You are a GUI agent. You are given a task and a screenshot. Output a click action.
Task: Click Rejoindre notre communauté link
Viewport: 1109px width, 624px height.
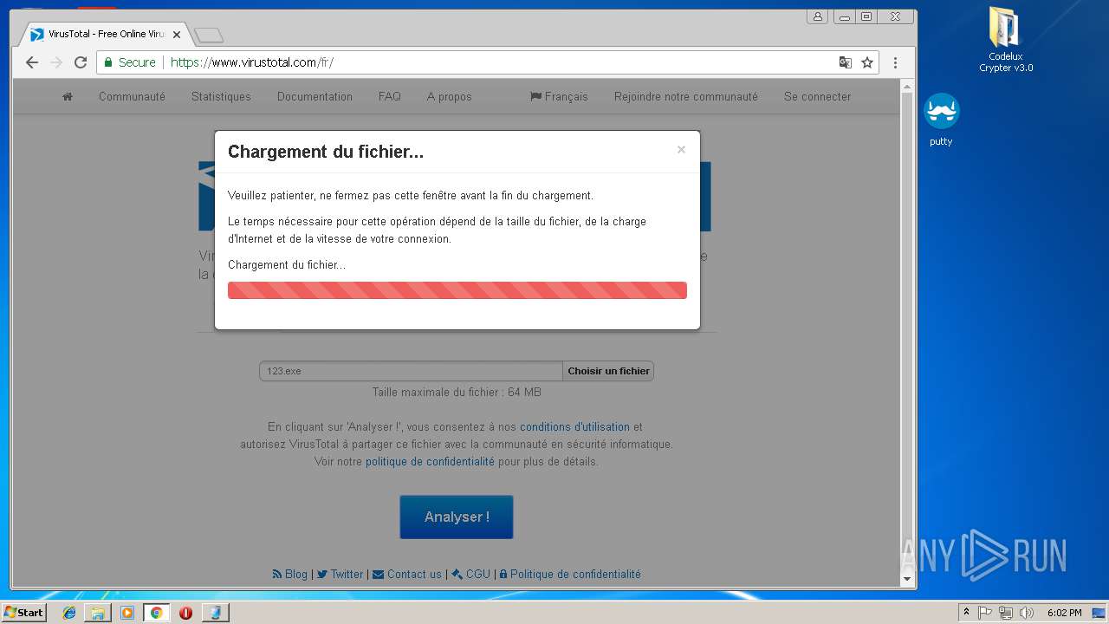click(686, 97)
